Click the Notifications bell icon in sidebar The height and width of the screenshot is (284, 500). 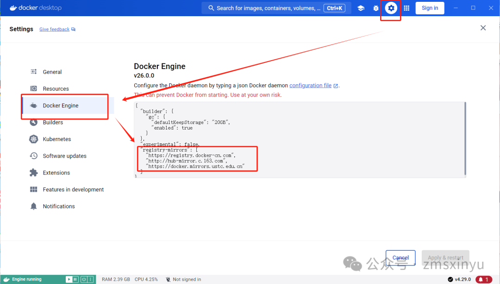[x=33, y=206]
